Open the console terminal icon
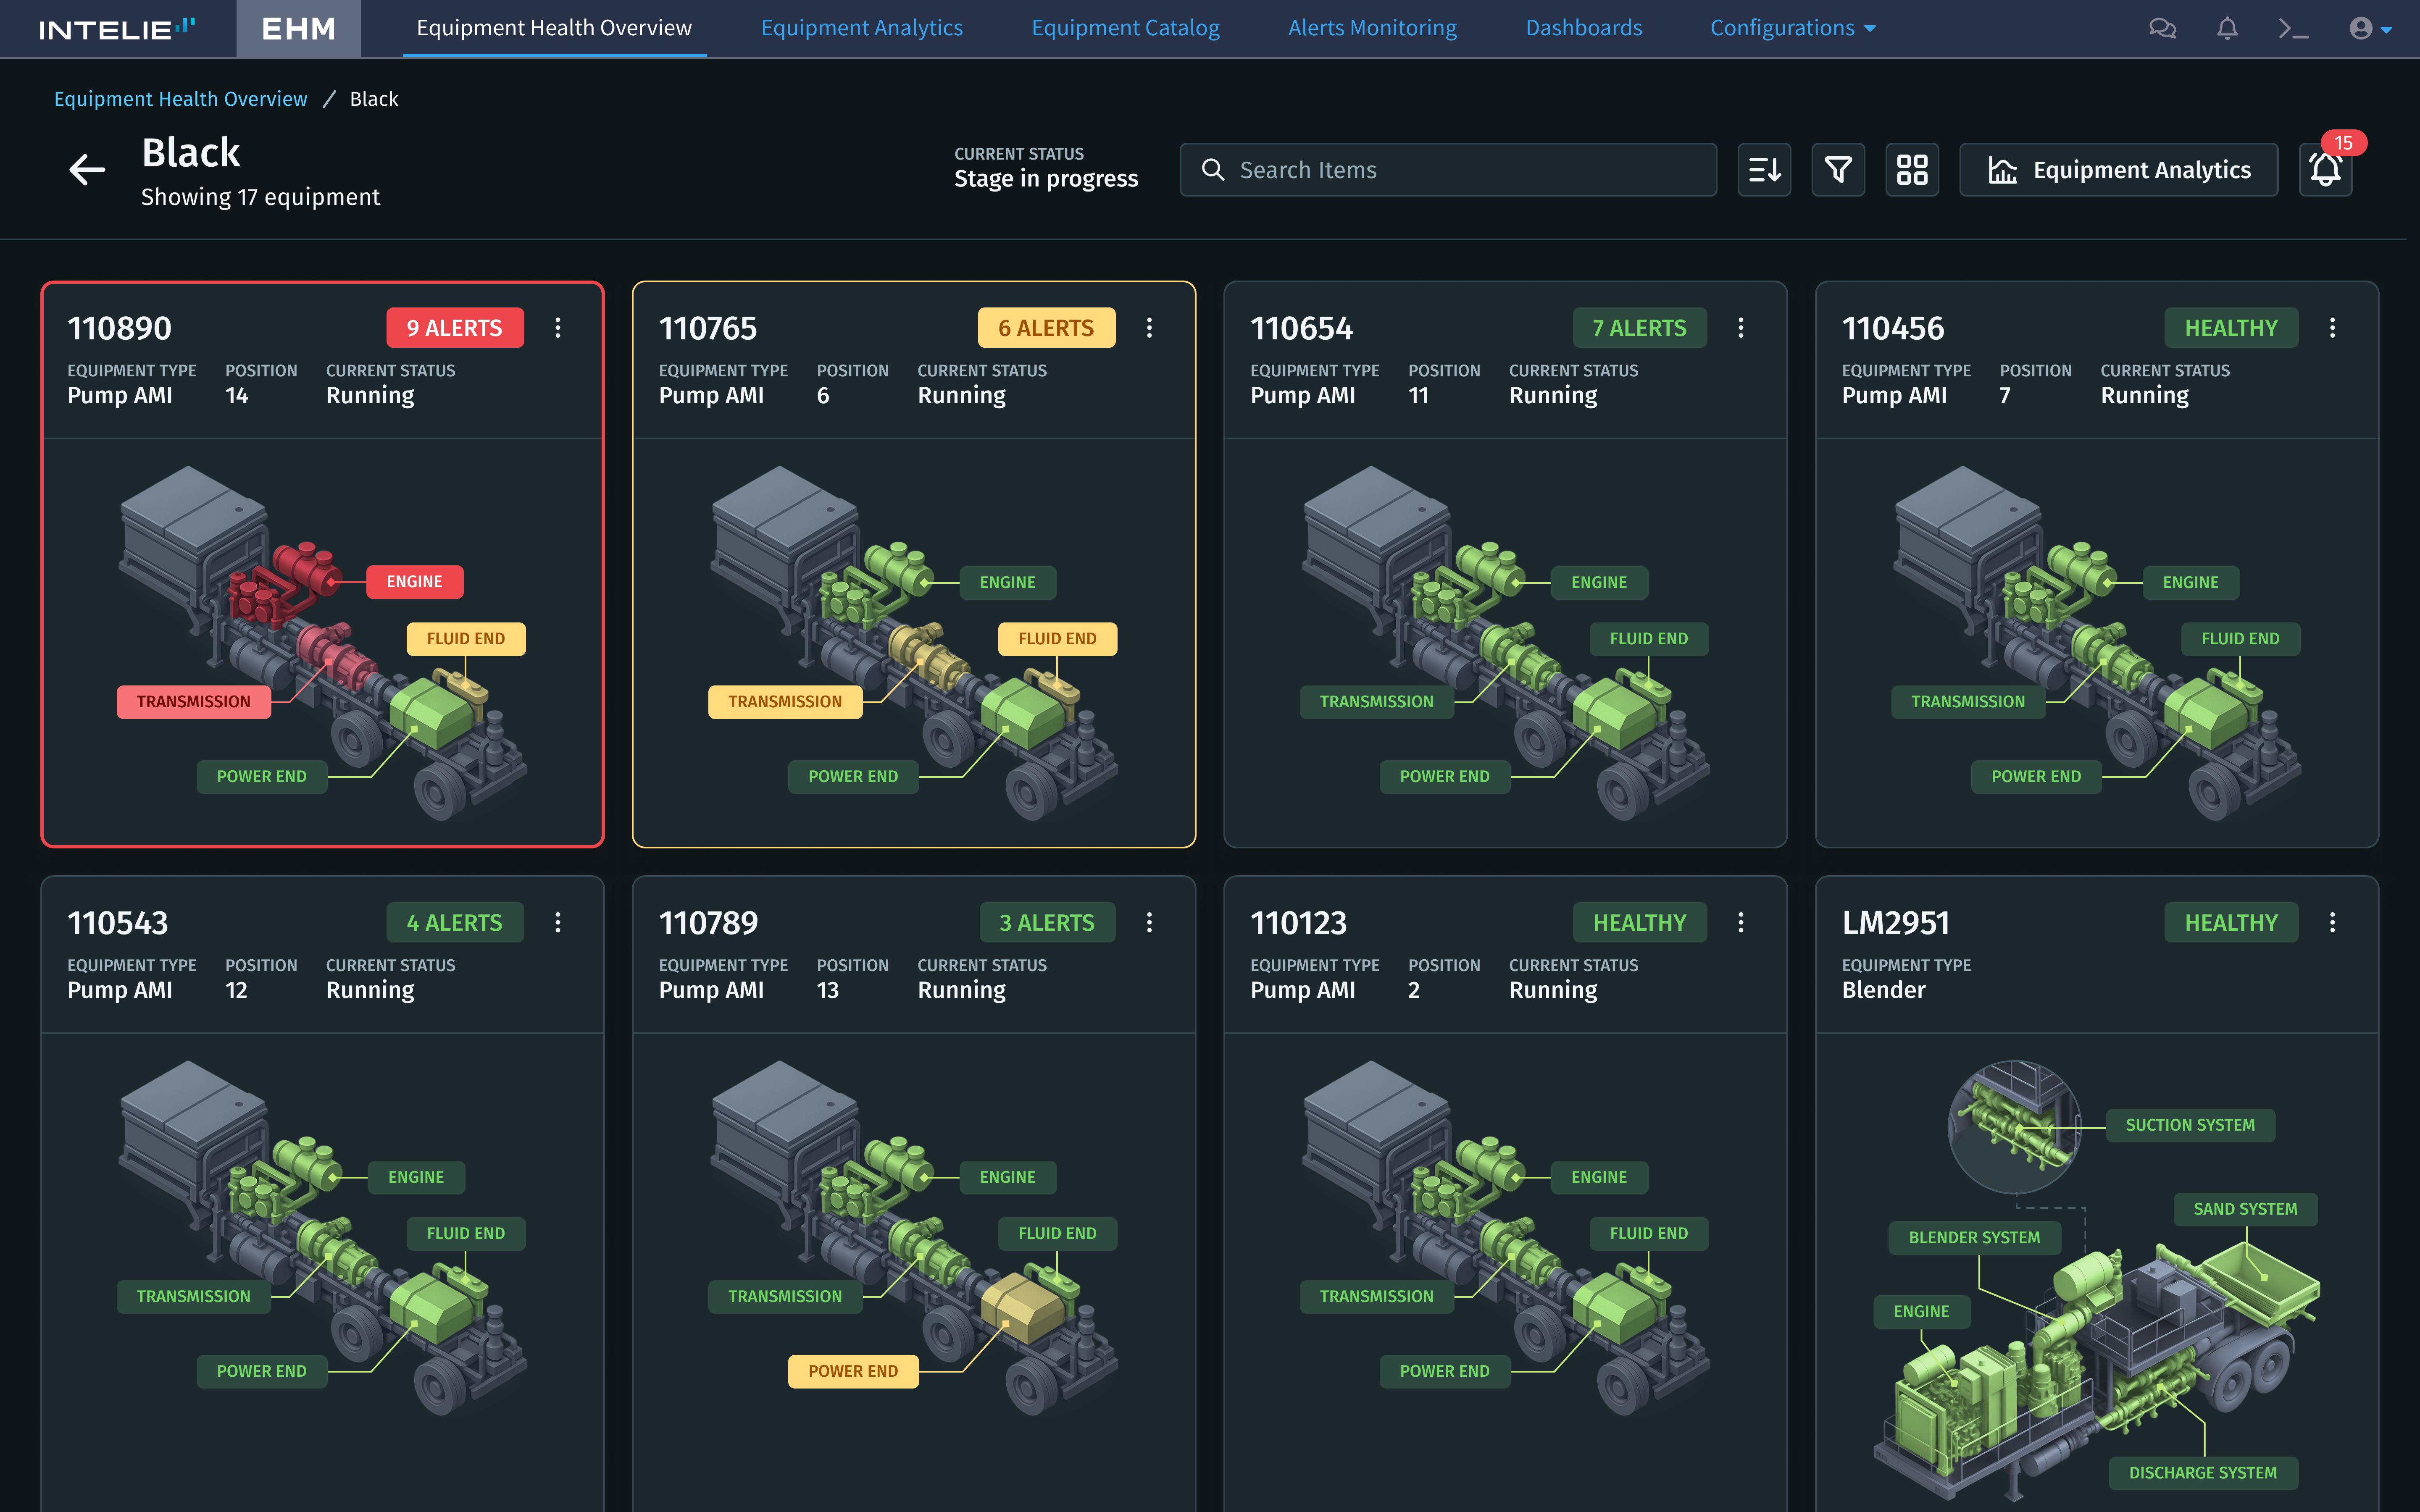Screen dimensions: 2420x1512 point(2293,28)
